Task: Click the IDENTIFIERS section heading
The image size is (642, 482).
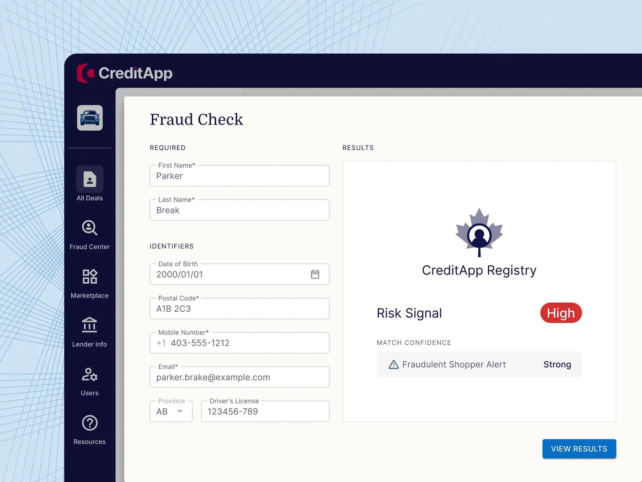Action: pyautogui.click(x=172, y=246)
